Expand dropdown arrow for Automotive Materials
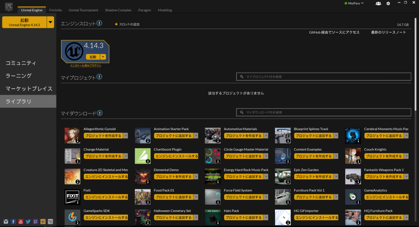 pos(266,136)
